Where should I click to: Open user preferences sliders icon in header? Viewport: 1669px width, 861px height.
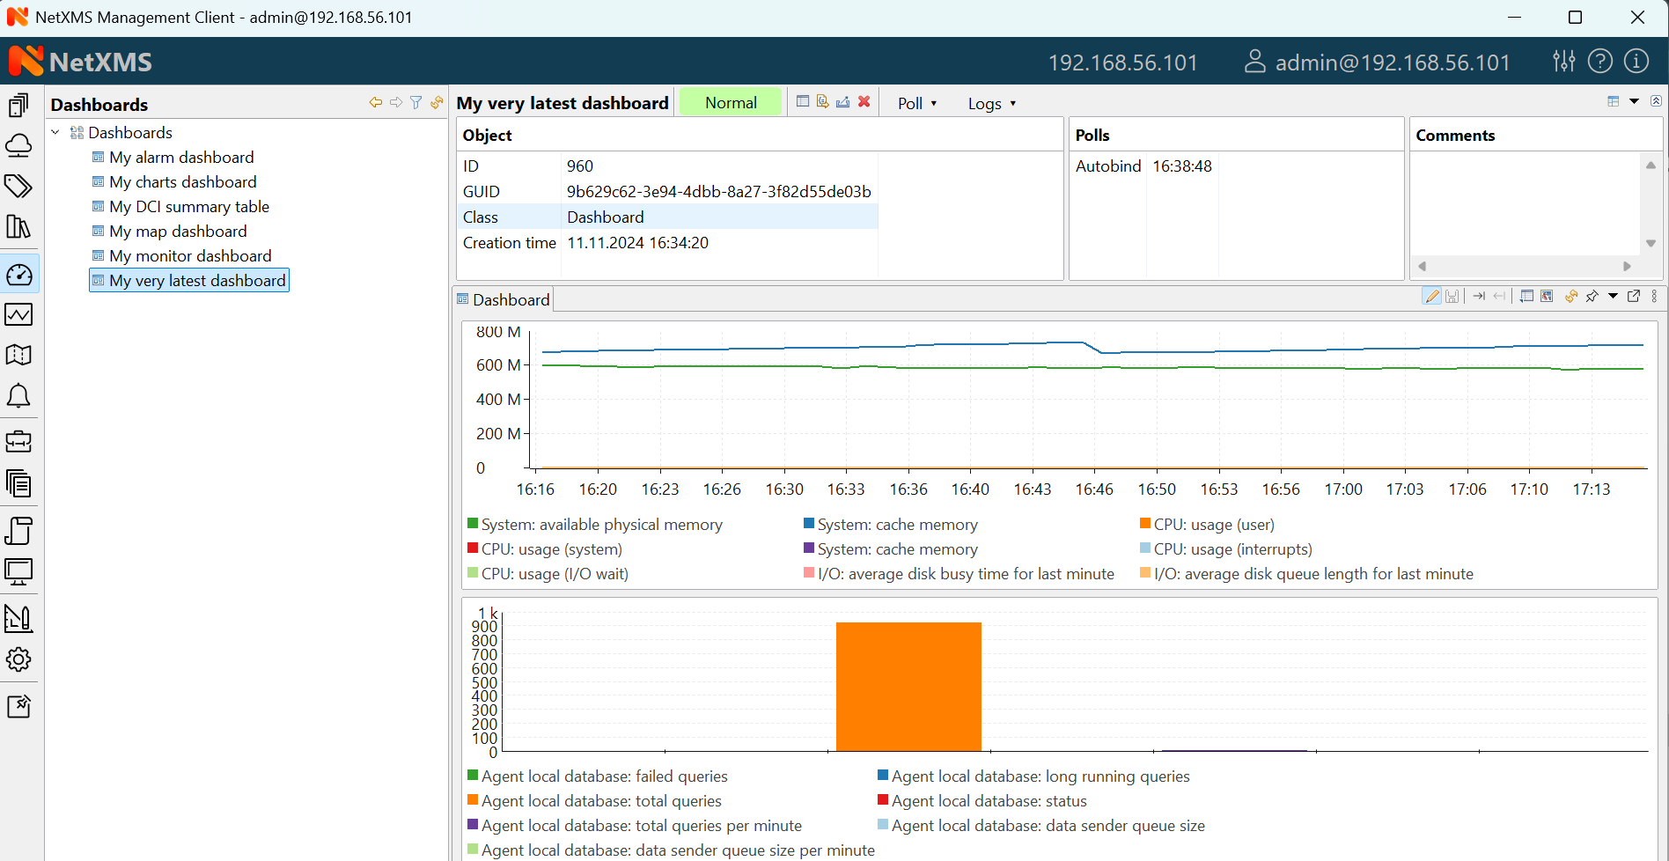tap(1563, 61)
